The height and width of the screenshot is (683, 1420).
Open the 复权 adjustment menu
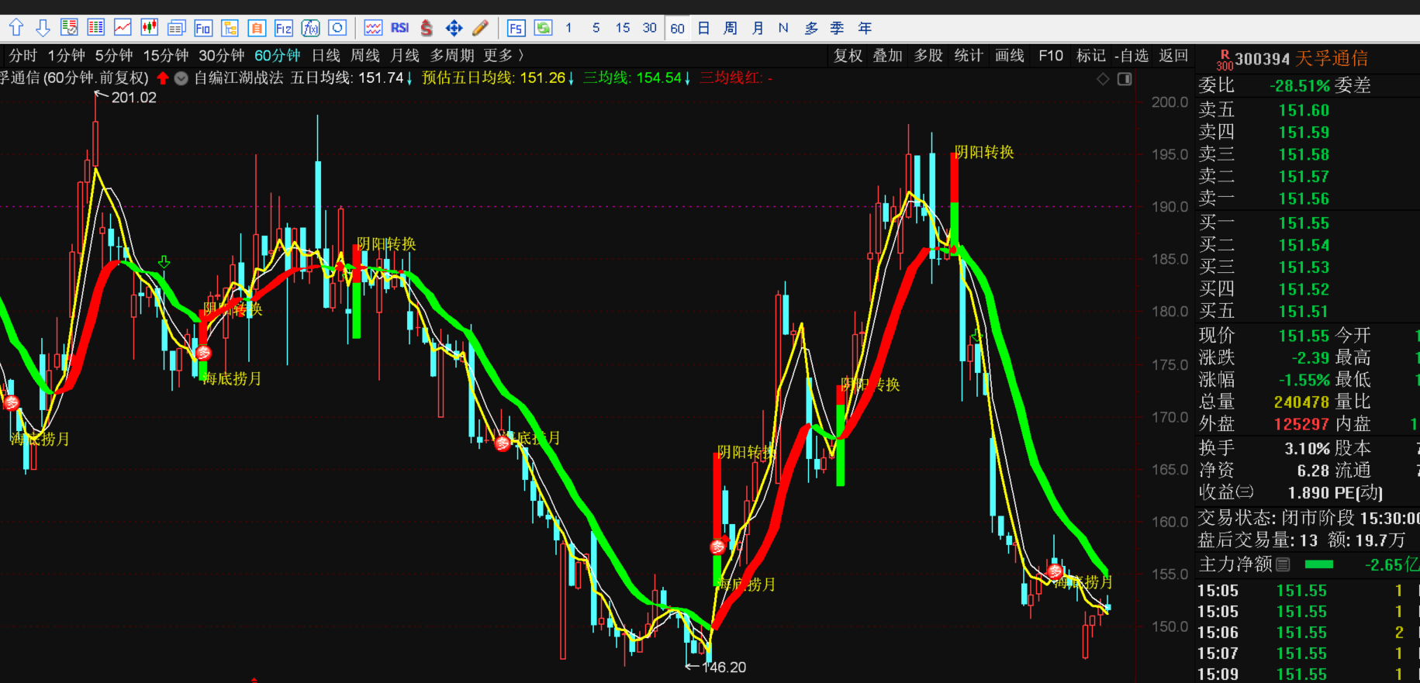point(848,56)
